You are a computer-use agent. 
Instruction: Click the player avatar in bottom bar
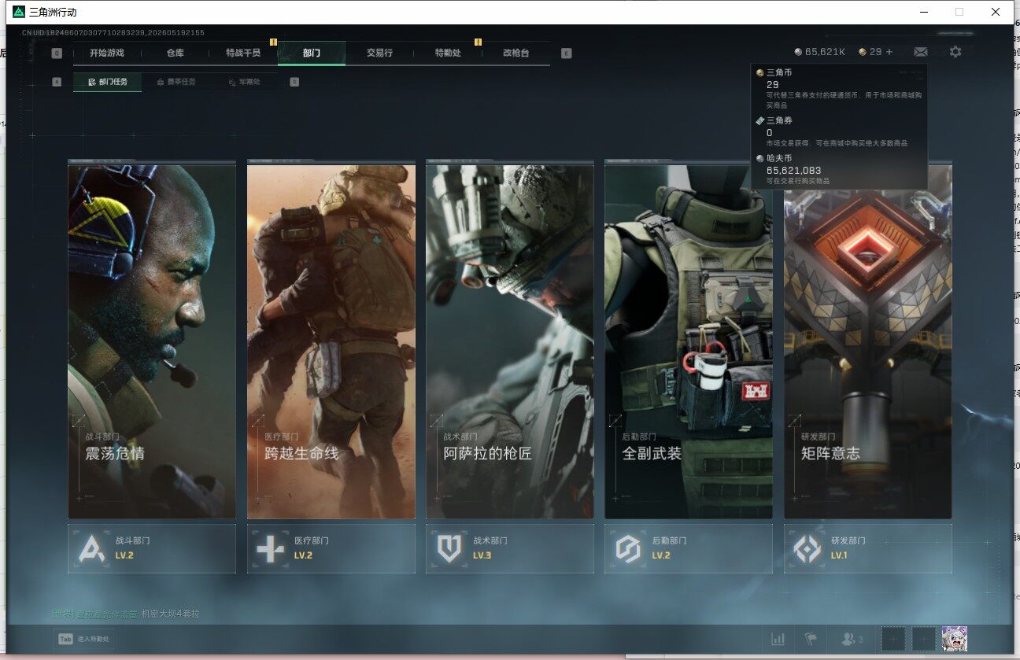point(955,639)
